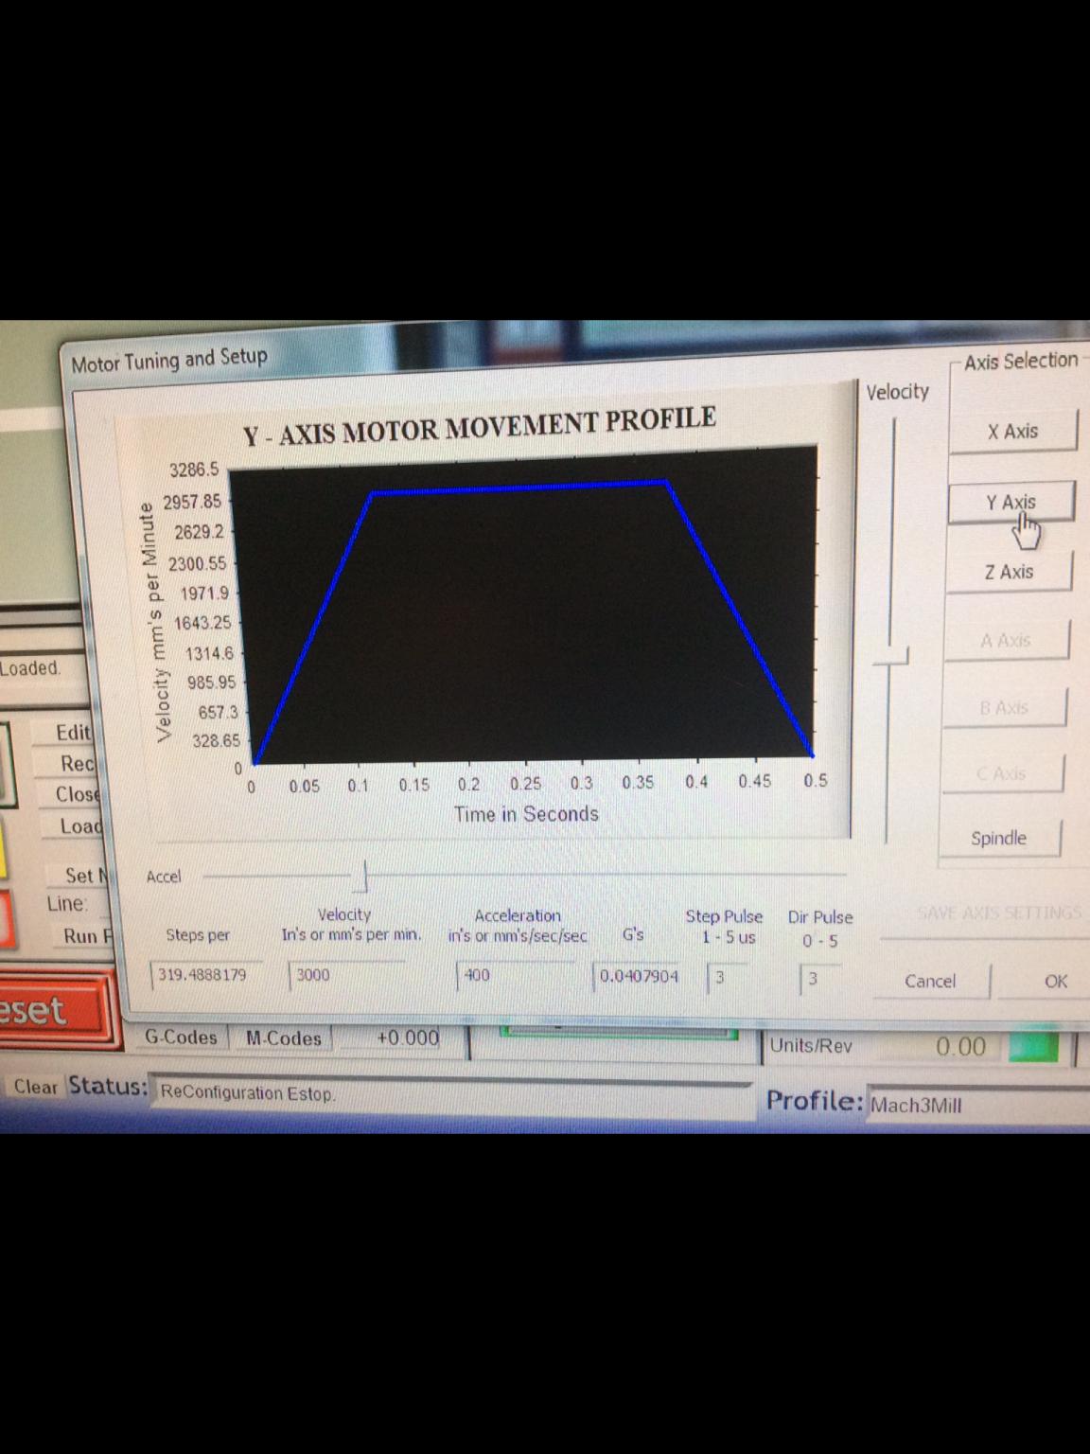Screen dimensions: 1090x1454
Task: Select the X Axis button
Action: (x=1012, y=432)
